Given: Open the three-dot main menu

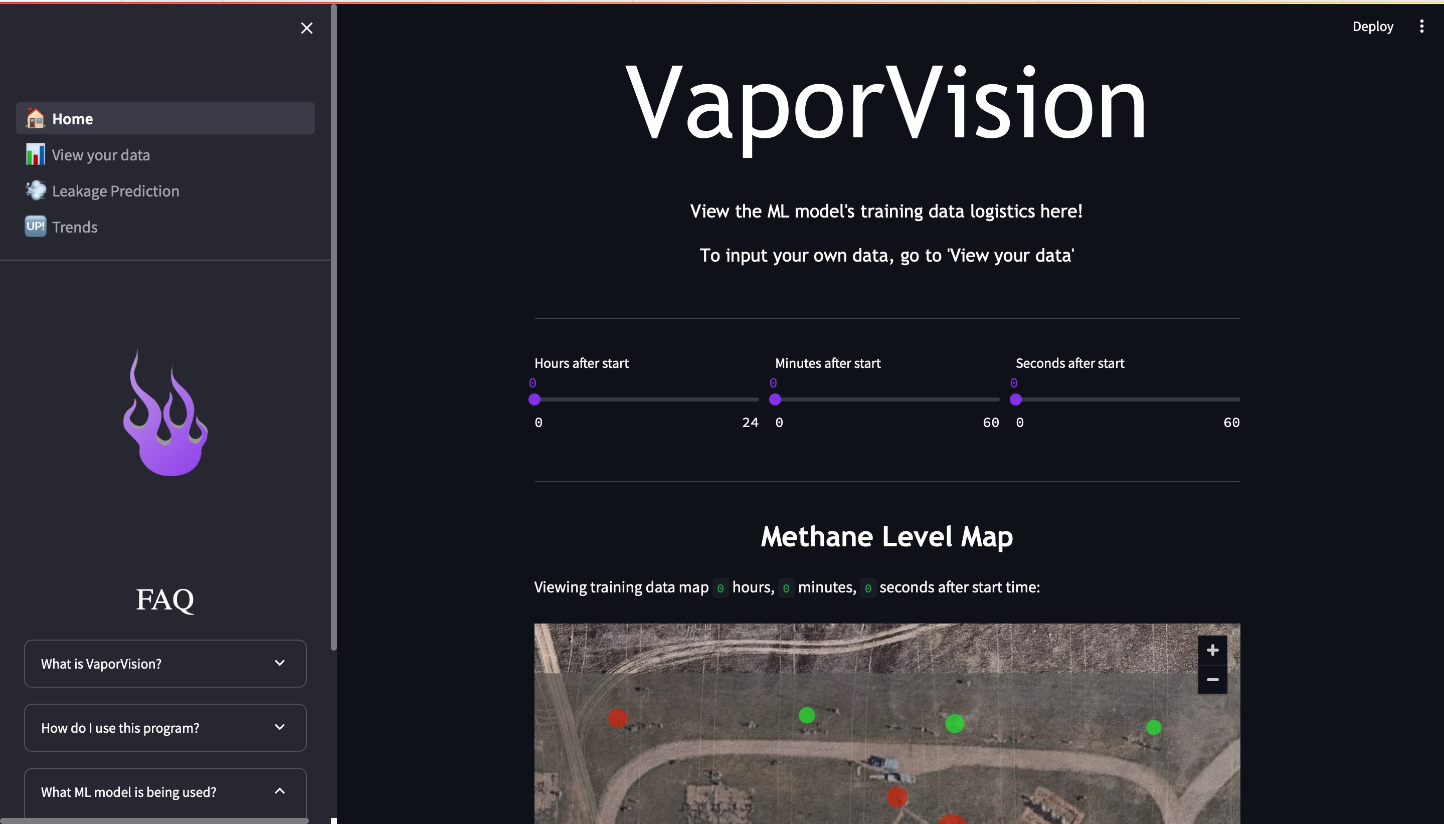Looking at the screenshot, I should [1421, 26].
